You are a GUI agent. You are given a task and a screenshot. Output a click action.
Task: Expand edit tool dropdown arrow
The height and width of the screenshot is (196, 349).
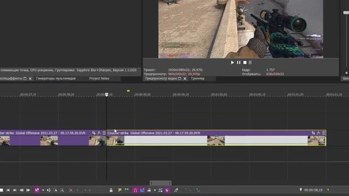[x=43, y=190]
